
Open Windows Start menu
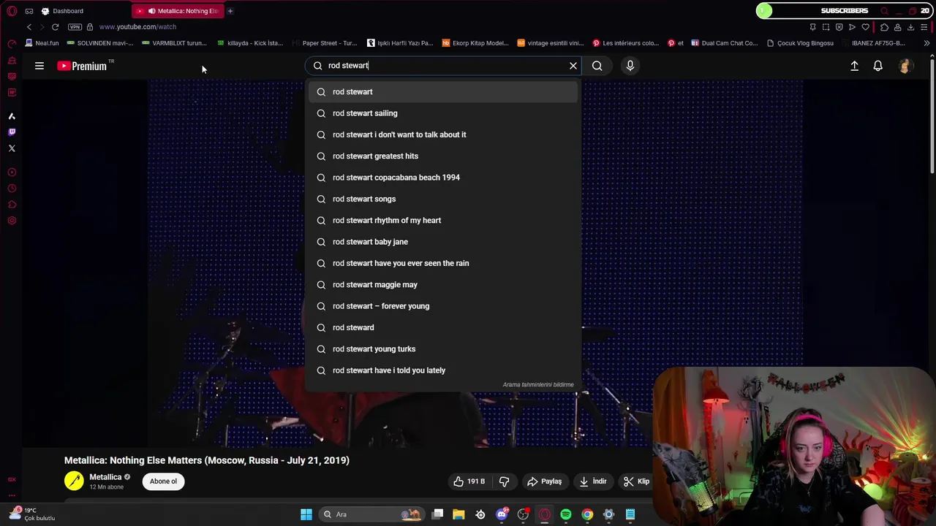pos(306,514)
